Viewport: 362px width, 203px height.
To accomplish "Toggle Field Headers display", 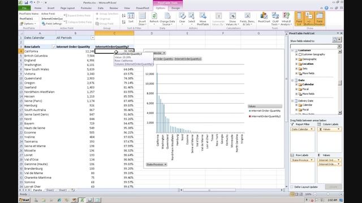I will (x=320, y=19).
